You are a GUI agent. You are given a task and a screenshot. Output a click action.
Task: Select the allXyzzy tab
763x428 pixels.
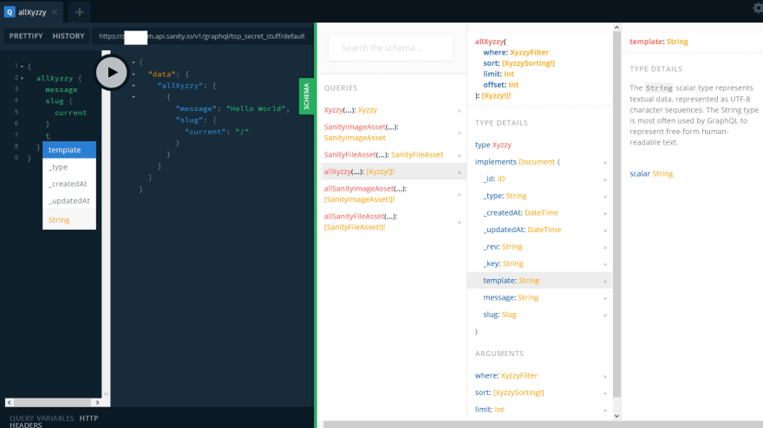(x=32, y=12)
